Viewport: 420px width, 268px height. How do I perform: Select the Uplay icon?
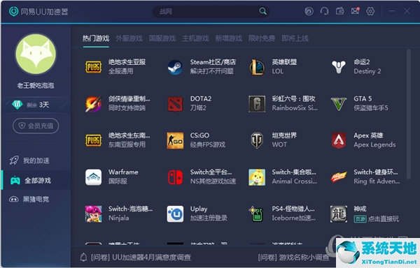click(175, 214)
